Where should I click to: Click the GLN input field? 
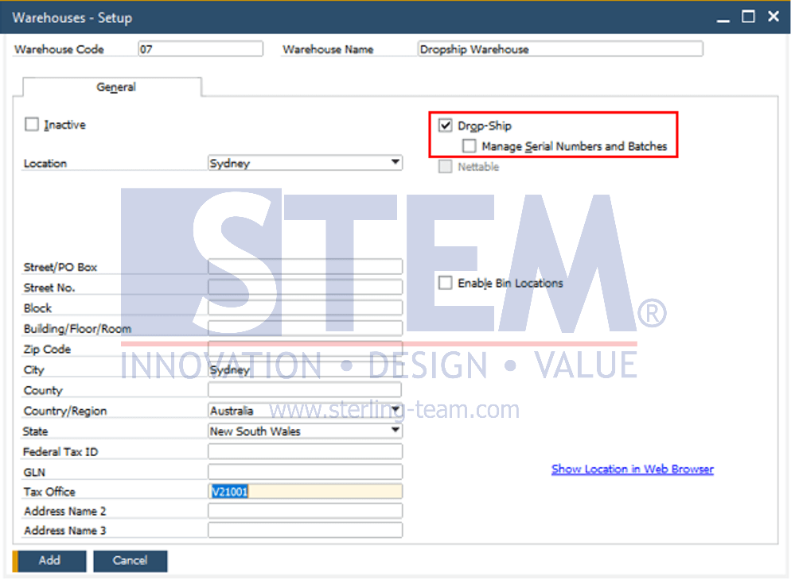306,472
